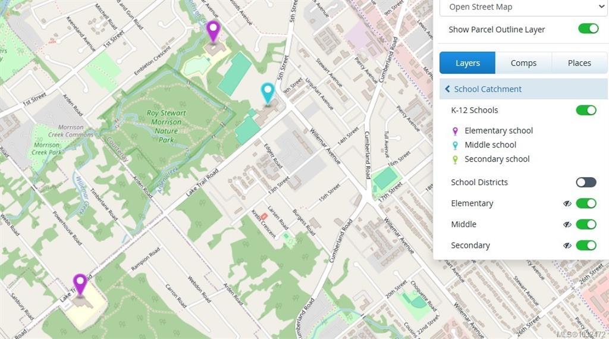Click the purple elementary school pin near Lake Trail Road
The height and width of the screenshot is (339, 609).
click(x=80, y=283)
